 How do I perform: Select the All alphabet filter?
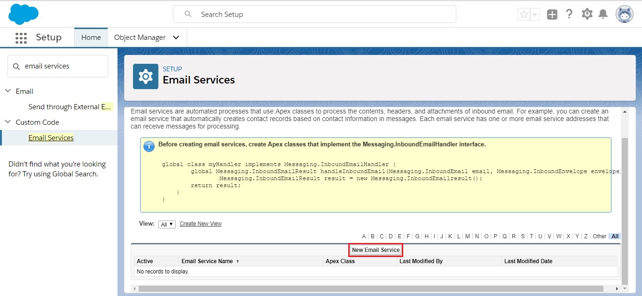click(615, 236)
